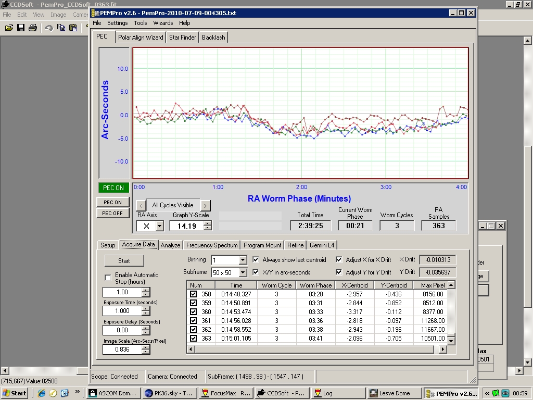The height and width of the screenshot is (400, 533).
Task: Click the Copy icon in CCDSoft toolbar
Action: pos(61,28)
